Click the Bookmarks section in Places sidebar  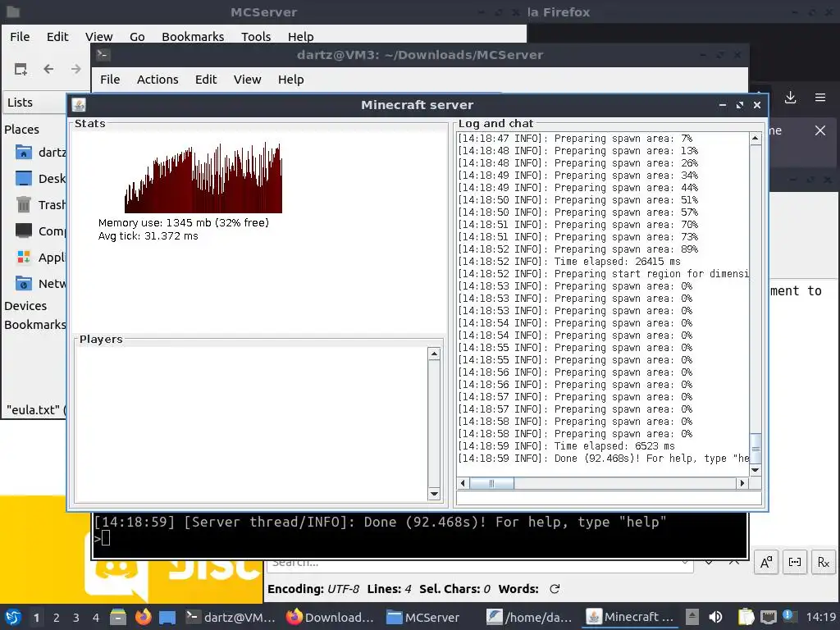(34, 325)
